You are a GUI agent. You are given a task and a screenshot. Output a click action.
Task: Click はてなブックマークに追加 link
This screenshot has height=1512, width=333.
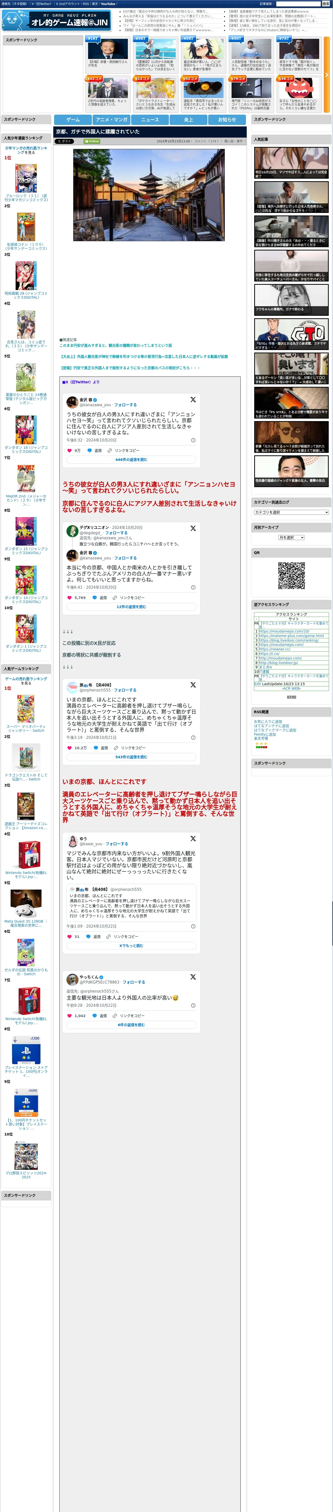pos(275,730)
